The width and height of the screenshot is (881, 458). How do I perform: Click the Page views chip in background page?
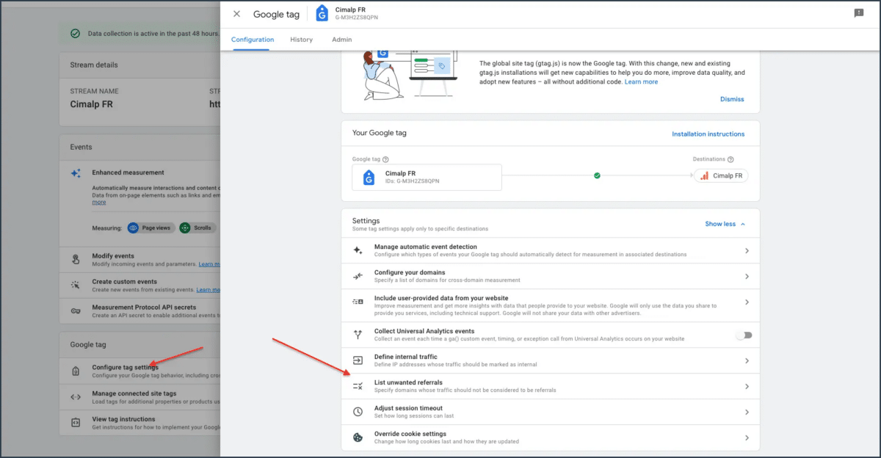(150, 228)
